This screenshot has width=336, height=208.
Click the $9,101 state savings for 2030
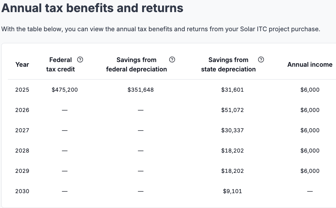[x=232, y=191]
